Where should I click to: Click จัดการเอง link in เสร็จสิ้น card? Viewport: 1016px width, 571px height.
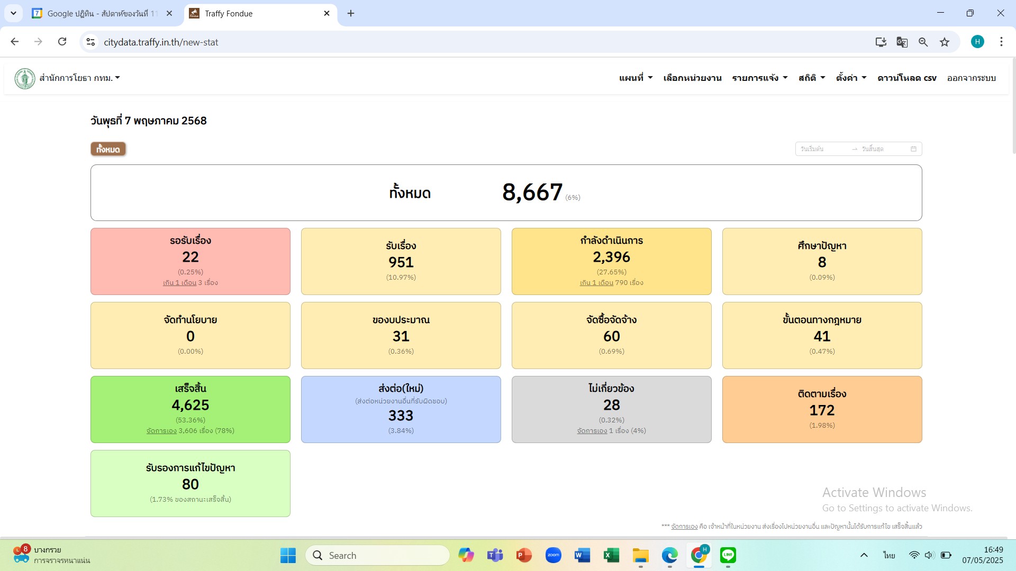(x=161, y=431)
